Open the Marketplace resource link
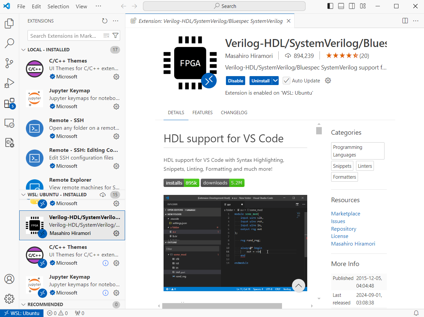This screenshot has height=317, width=424. point(346,214)
